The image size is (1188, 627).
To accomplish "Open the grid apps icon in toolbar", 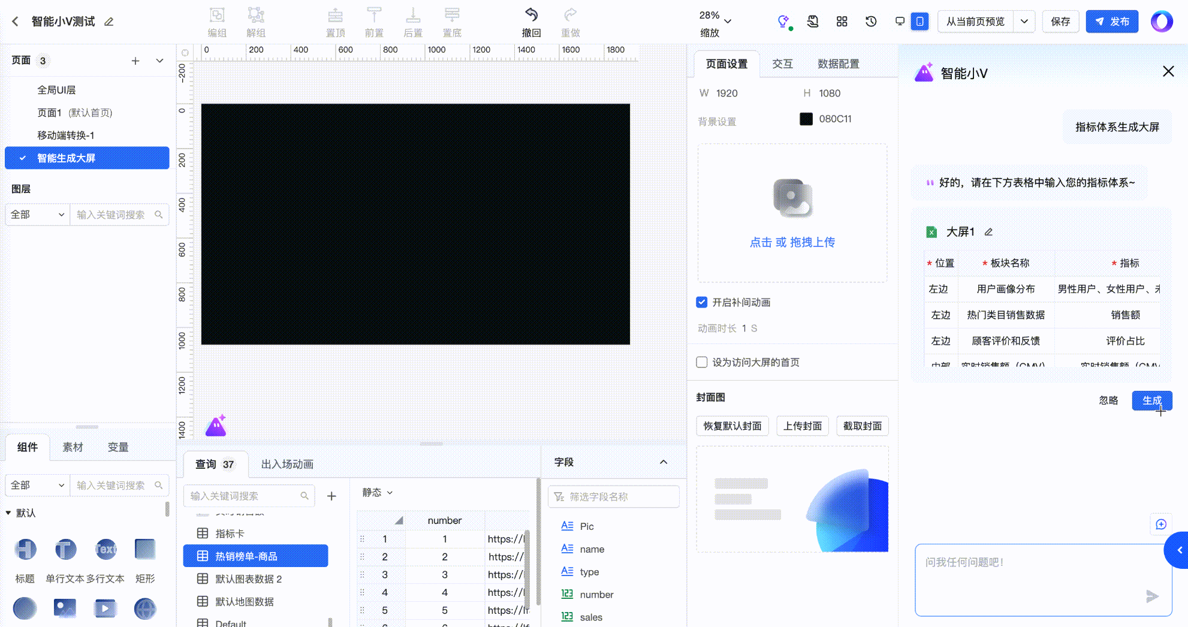I will tap(842, 22).
